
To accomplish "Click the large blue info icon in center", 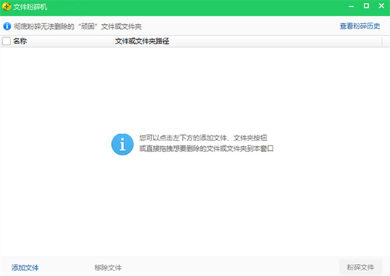I will [x=122, y=144].
